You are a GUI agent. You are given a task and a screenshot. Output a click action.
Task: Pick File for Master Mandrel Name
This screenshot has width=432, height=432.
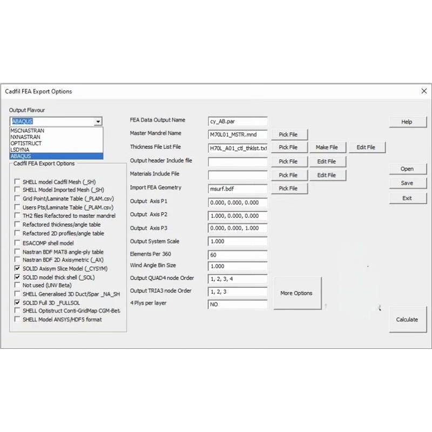(289, 134)
